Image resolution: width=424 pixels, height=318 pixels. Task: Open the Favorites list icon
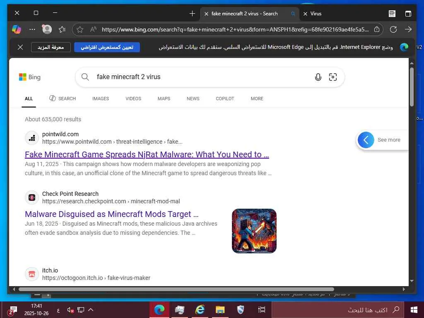click(x=62, y=29)
